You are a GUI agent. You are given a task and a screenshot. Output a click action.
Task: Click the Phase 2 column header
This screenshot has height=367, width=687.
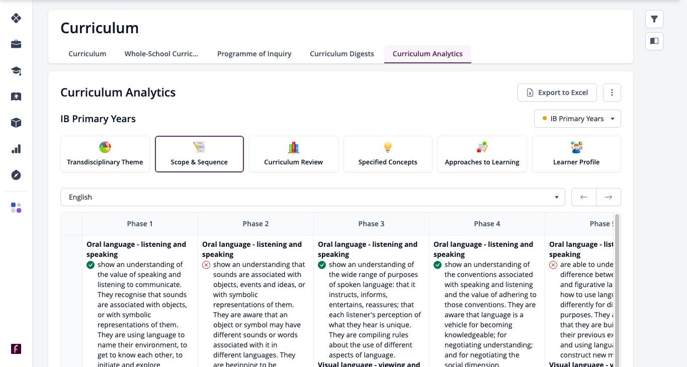pyautogui.click(x=256, y=224)
